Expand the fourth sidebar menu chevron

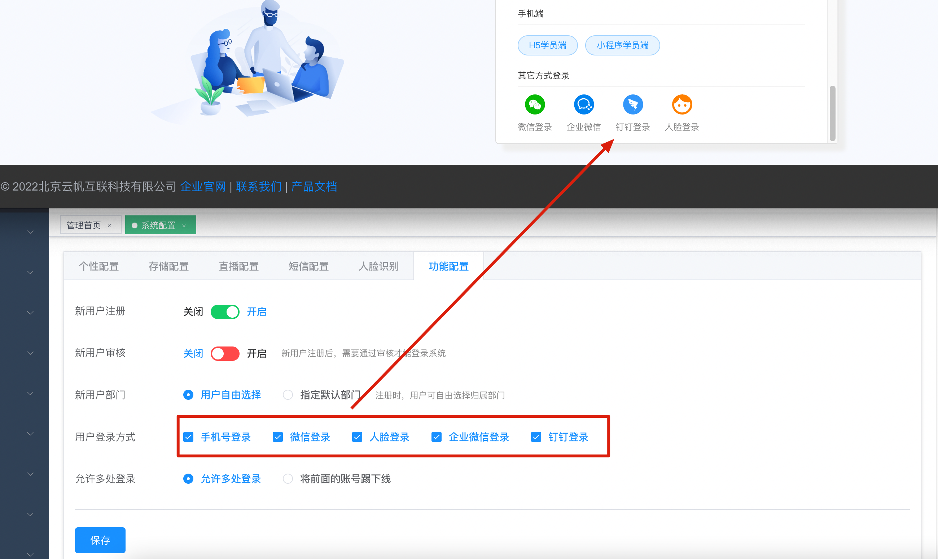tap(31, 353)
